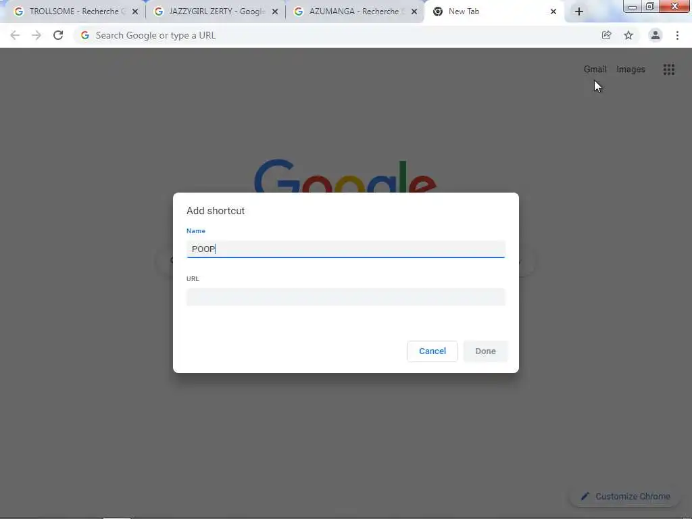
Task: Reload the page with the refresh icon
Action: coord(58,35)
